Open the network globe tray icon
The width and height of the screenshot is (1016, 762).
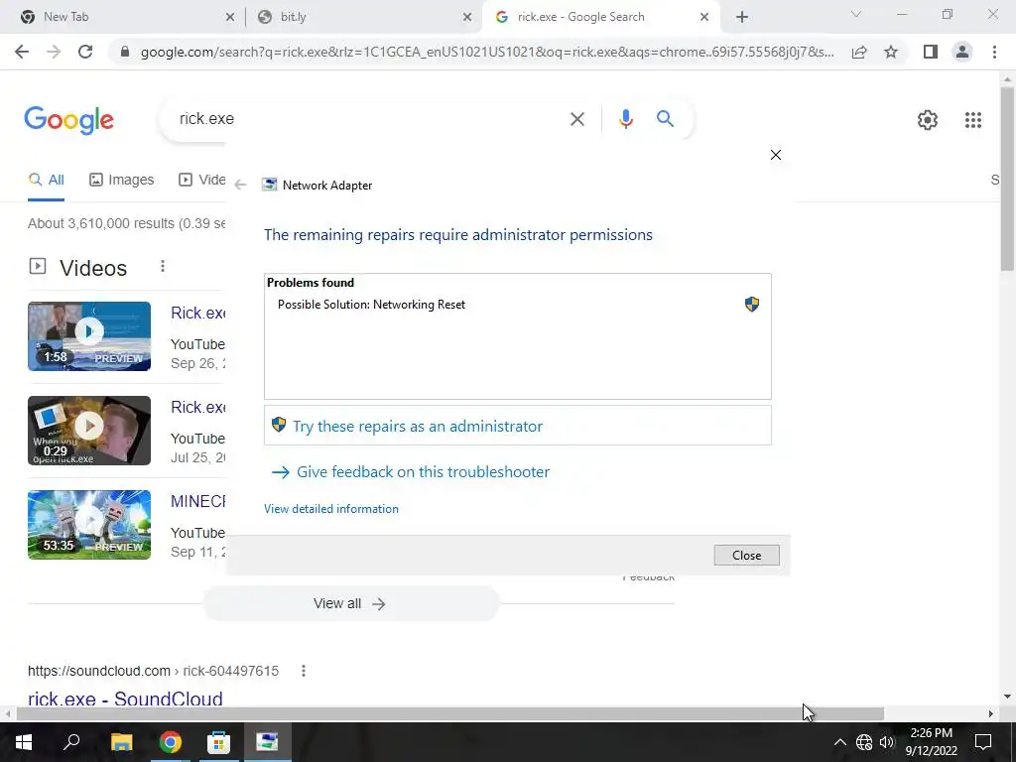(864, 742)
